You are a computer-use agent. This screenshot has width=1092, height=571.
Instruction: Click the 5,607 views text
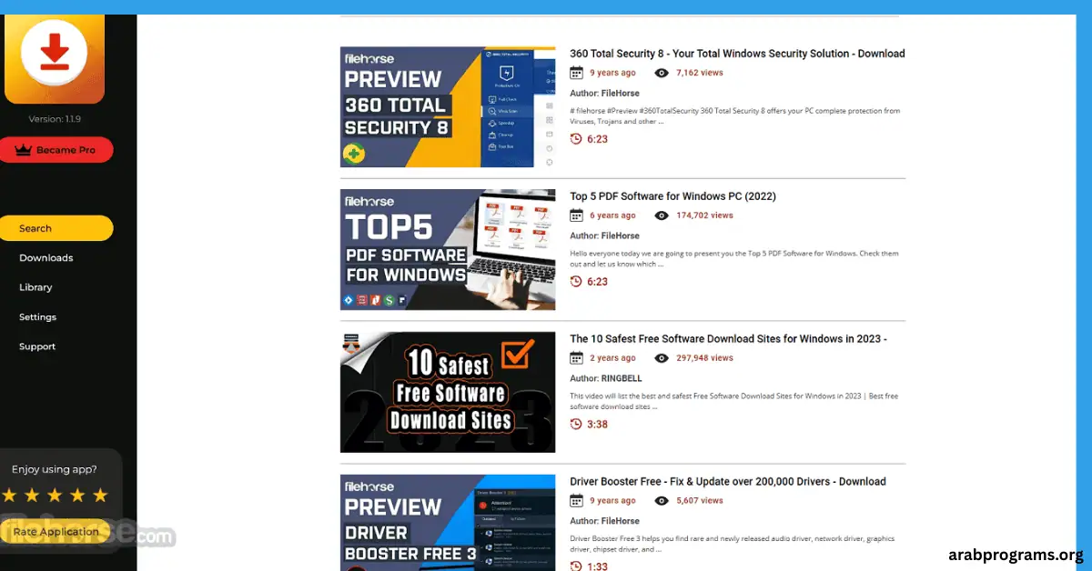(x=700, y=501)
